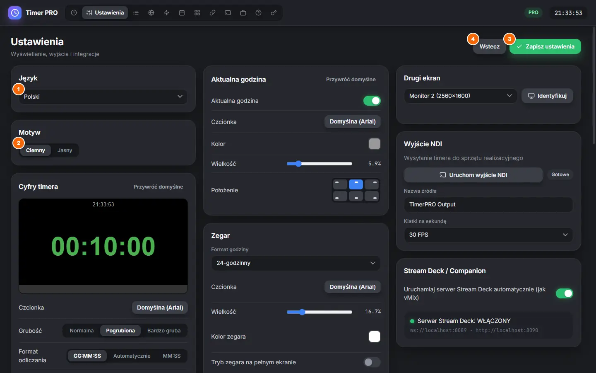Expand the 30 FPS frame rate dropdown
This screenshot has width=596, height=373.
tap(488, 235)
